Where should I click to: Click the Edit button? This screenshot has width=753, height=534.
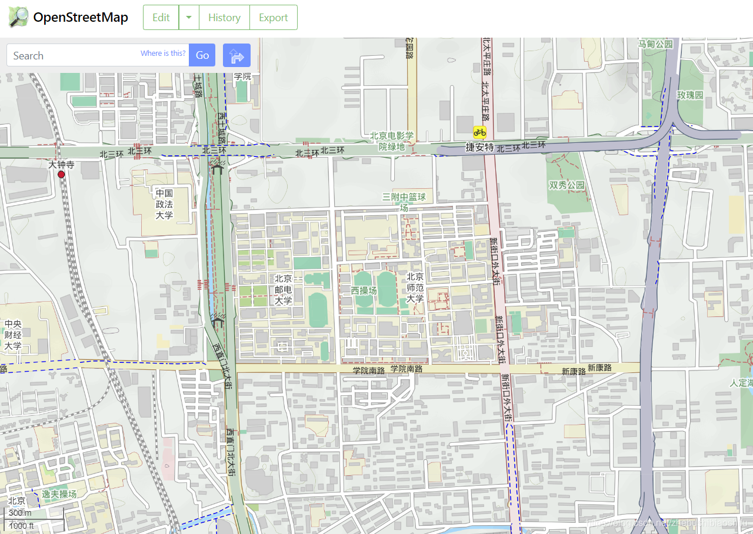[161, 18]
